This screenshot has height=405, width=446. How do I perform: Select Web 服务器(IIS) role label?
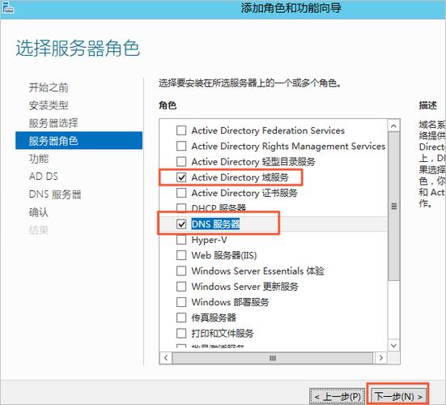(224, 255)
